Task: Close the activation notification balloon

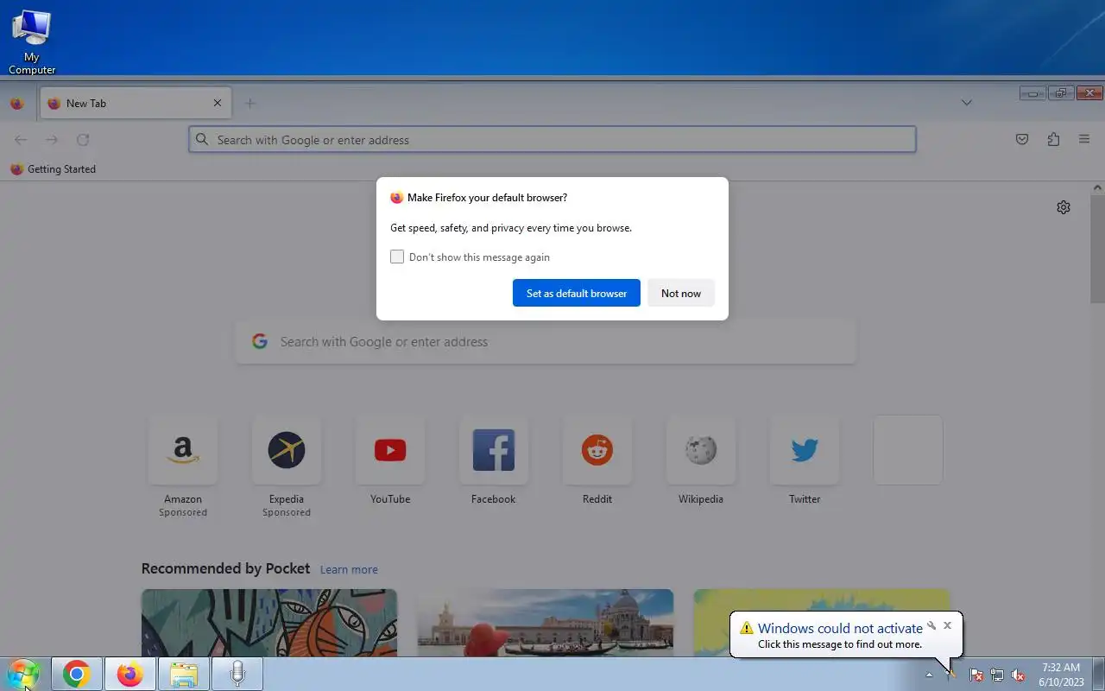Action: coord(947,625)
